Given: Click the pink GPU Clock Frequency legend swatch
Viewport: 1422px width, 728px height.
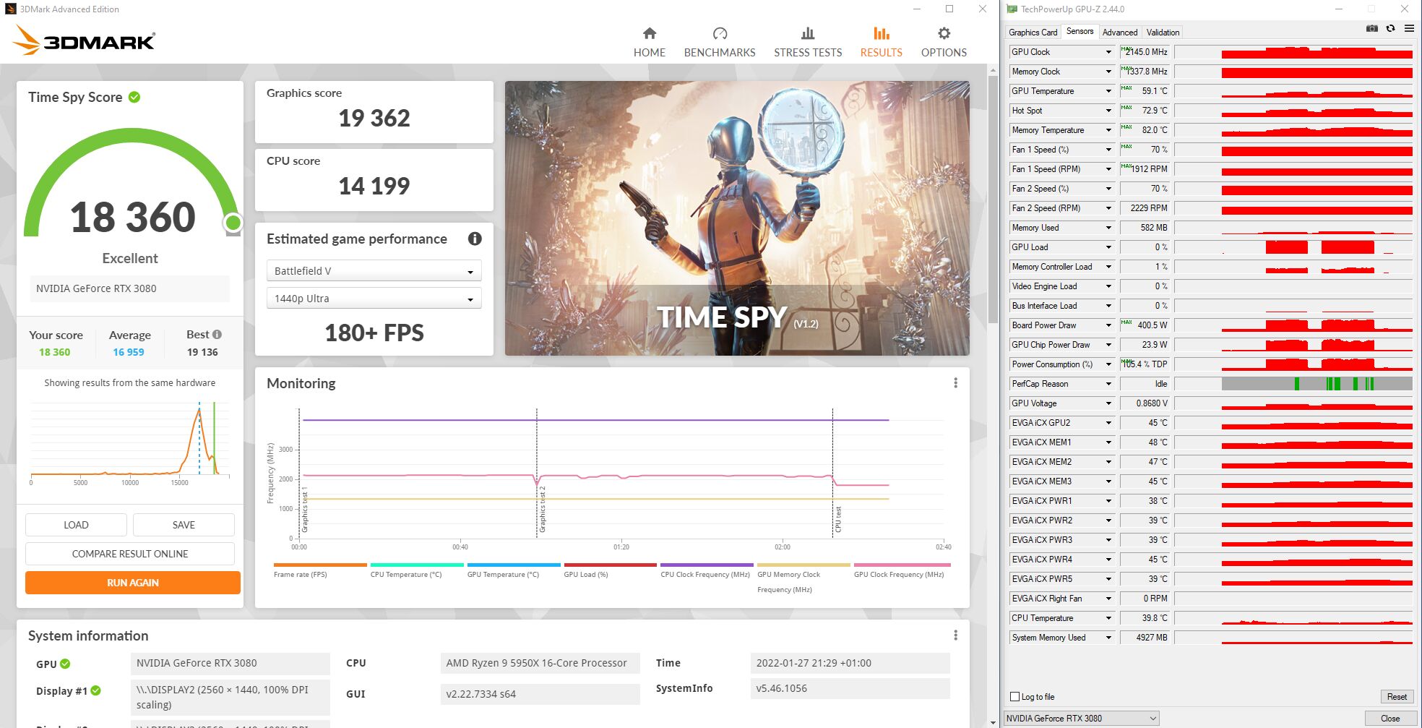Looking at the screenshot, I should [902, 565].
